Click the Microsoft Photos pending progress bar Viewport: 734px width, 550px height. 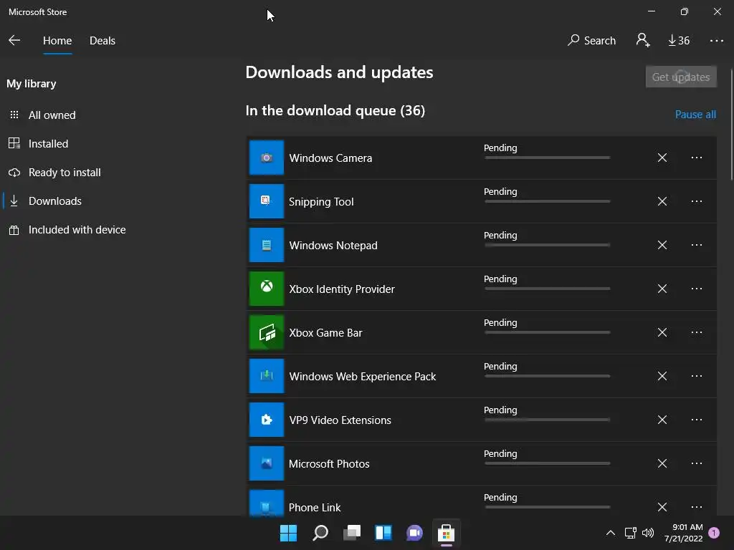click(547, 463)
